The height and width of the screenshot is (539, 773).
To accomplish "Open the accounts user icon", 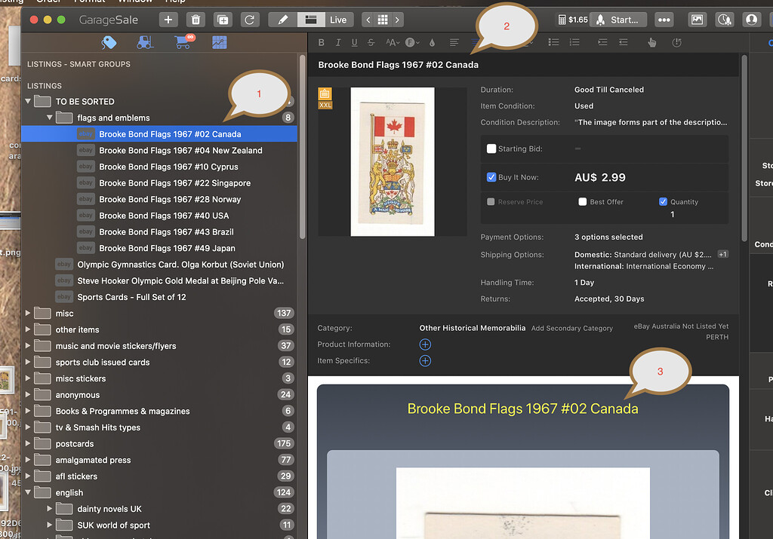I will [x=751, y=20].
